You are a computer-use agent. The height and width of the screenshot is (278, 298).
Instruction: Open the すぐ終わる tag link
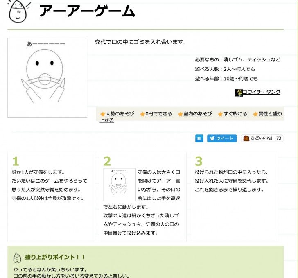tap(235, 114)
